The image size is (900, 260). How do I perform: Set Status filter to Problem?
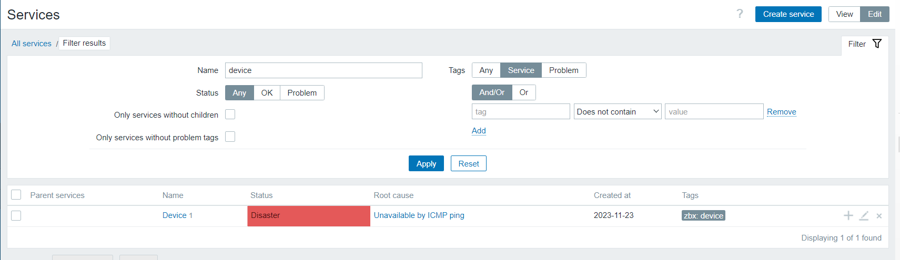(302, 93)
